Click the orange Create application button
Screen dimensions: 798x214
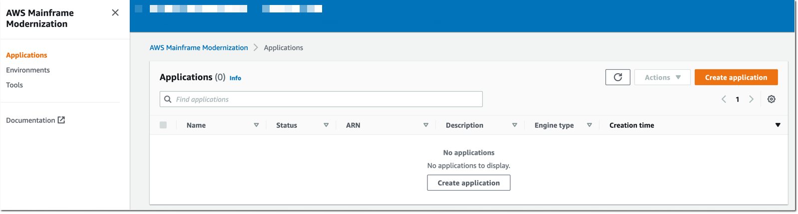[736, 77]
